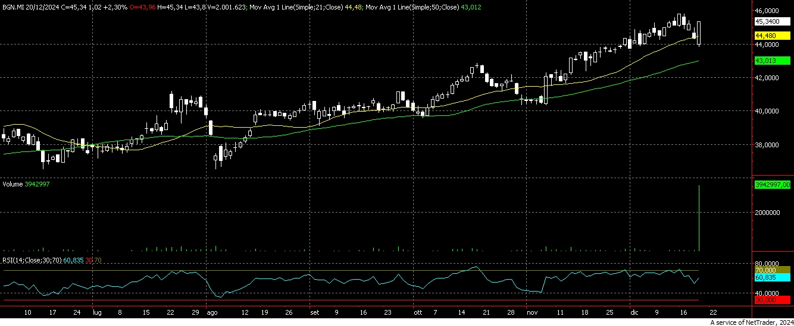
Task: Click the '18' date label on time axis
Action: coord(584,312)
